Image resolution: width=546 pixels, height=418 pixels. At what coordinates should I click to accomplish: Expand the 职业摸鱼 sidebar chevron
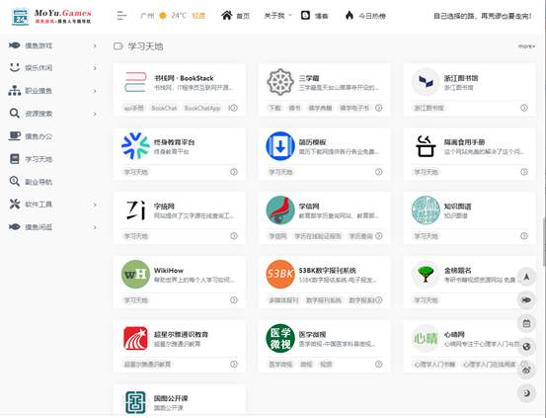[x=95, y=91]
